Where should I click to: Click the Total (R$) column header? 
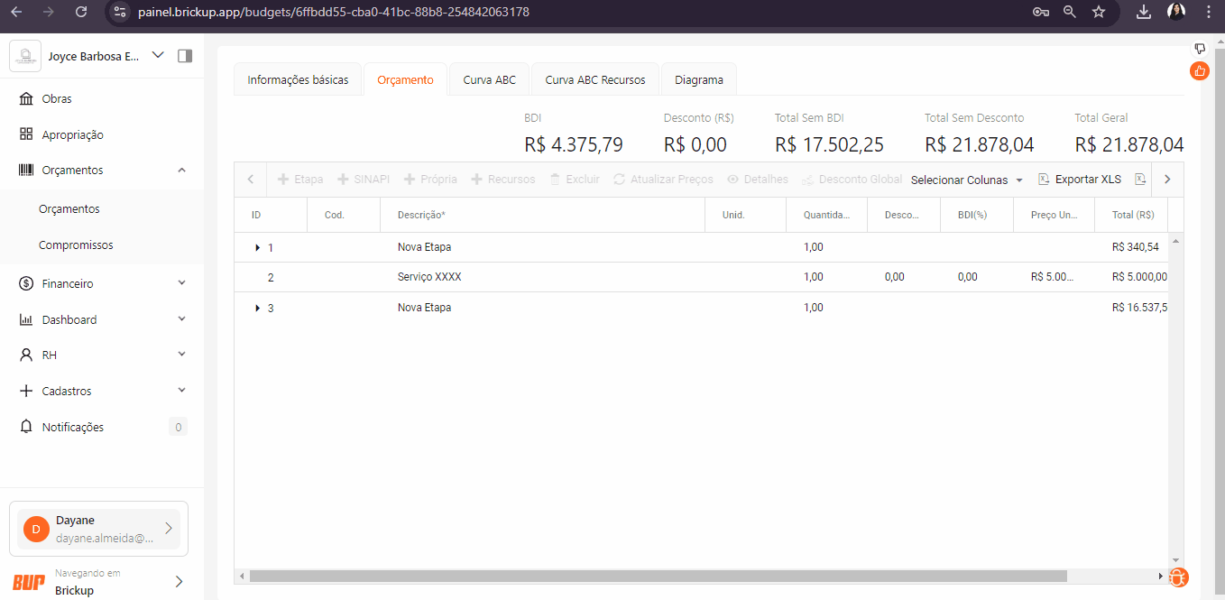pos(1131,216)
